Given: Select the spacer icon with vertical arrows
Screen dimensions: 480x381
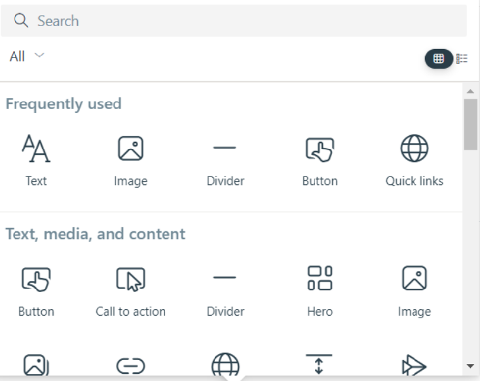Looking at the screenshot, I should point(319,364).
